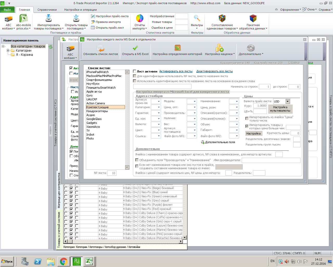This screenshot has height=267, width=333.
Task: Click Открыть в MS Excel checkmark icon
Action: pyautogui.click(x=135, y=48)
